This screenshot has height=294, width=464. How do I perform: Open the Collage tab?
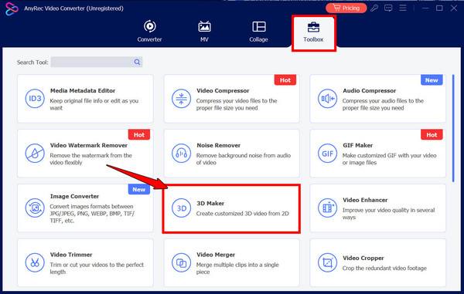coord(258,32)
